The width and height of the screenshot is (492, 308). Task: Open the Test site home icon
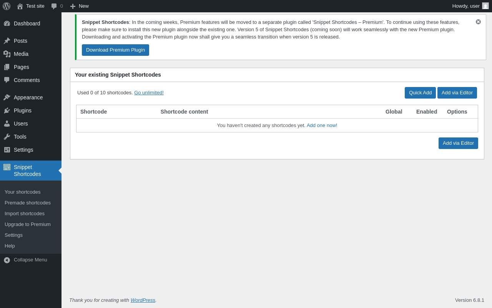[x=20, y=6]
